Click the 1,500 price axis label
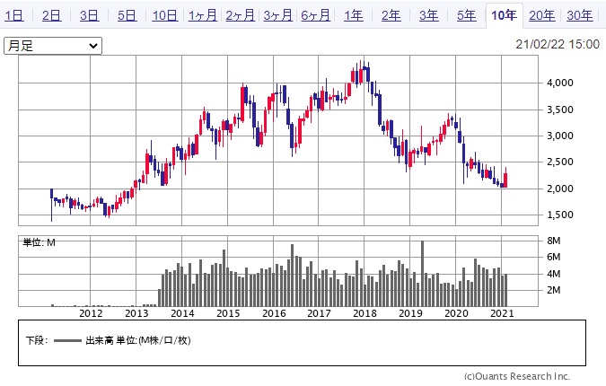This screenshot has height=386, width=606. click(x=560, y=215)
